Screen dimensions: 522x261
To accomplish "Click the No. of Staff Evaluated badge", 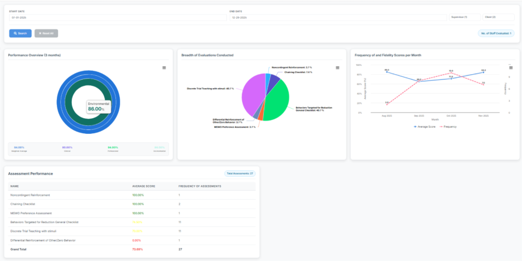I will click(x=496, y=33).
